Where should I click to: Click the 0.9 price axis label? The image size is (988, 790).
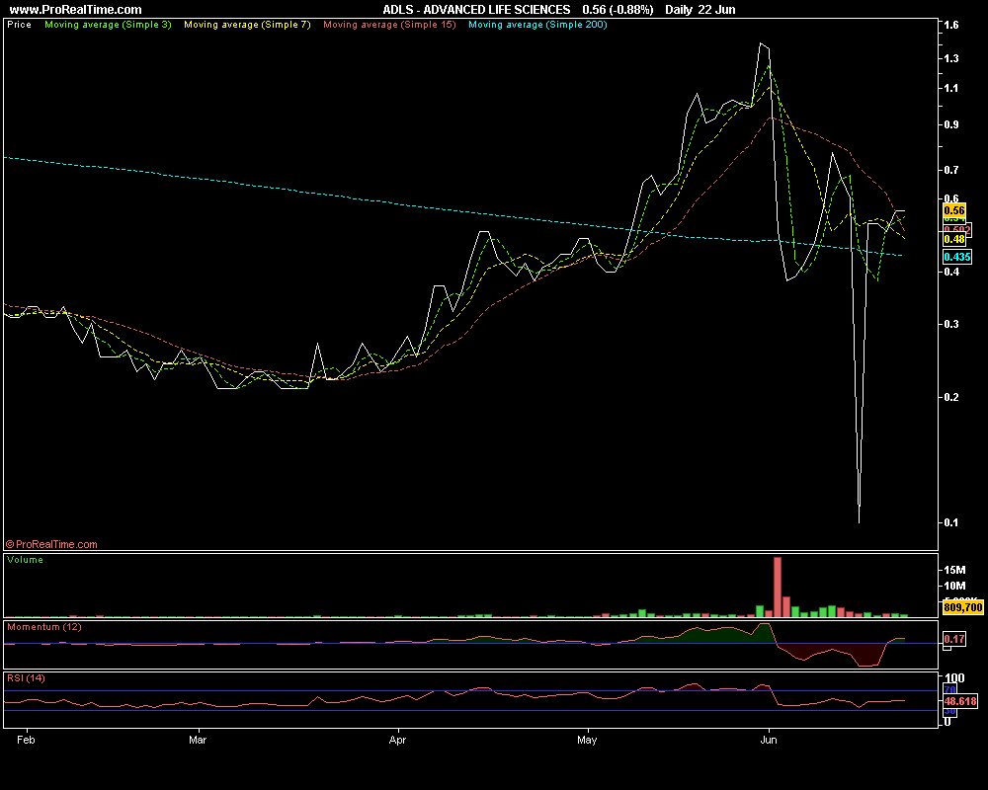click(951, 124)
